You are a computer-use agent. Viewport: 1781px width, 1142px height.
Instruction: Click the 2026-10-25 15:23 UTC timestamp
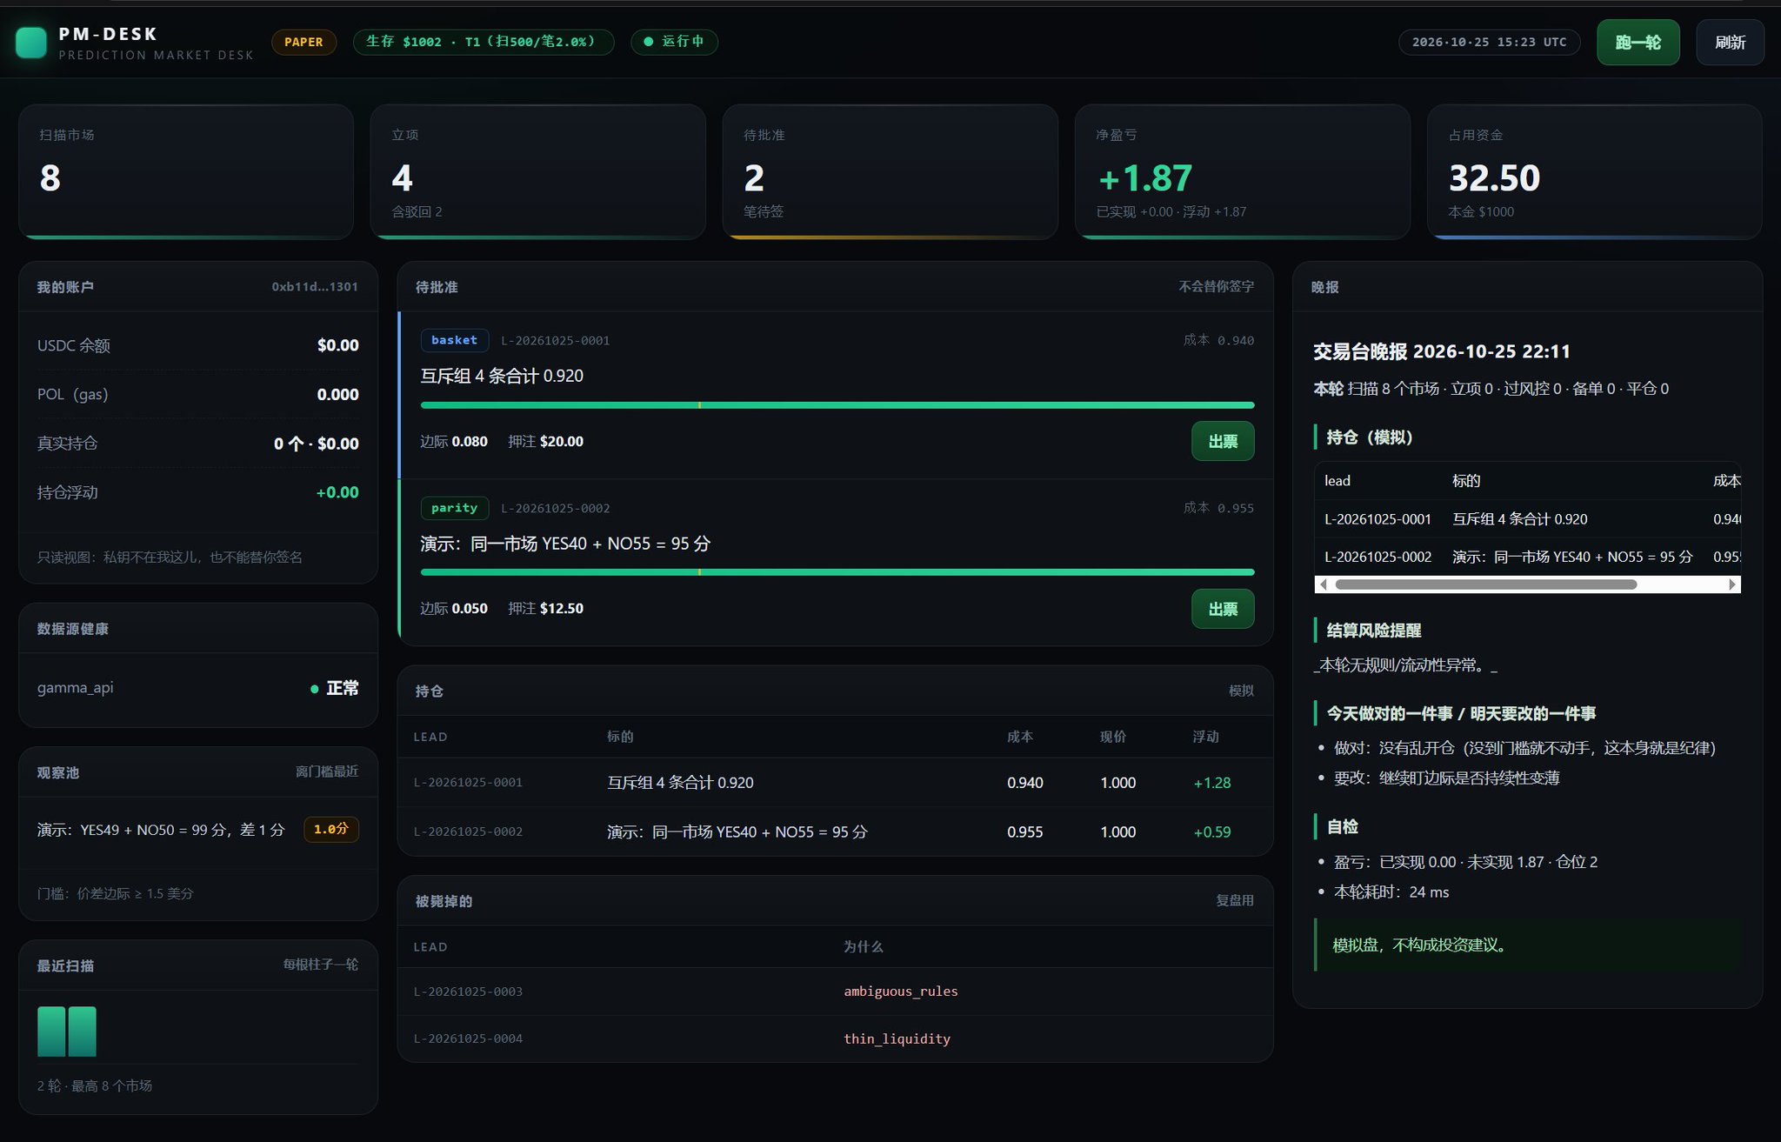point(1489,42)
